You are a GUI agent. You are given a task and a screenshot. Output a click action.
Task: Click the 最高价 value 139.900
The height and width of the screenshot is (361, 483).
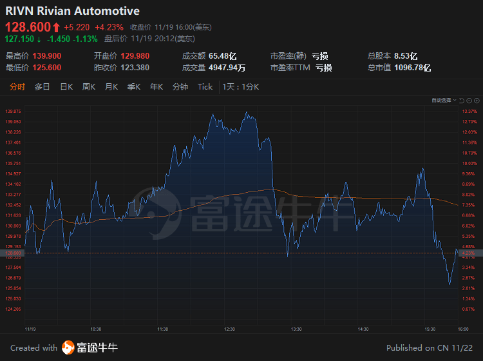point(47,56)
